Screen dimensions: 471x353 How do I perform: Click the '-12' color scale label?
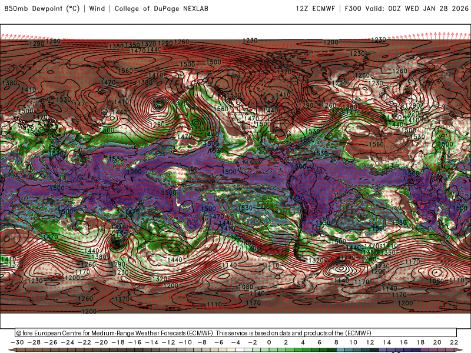click(x=168, y=342)
